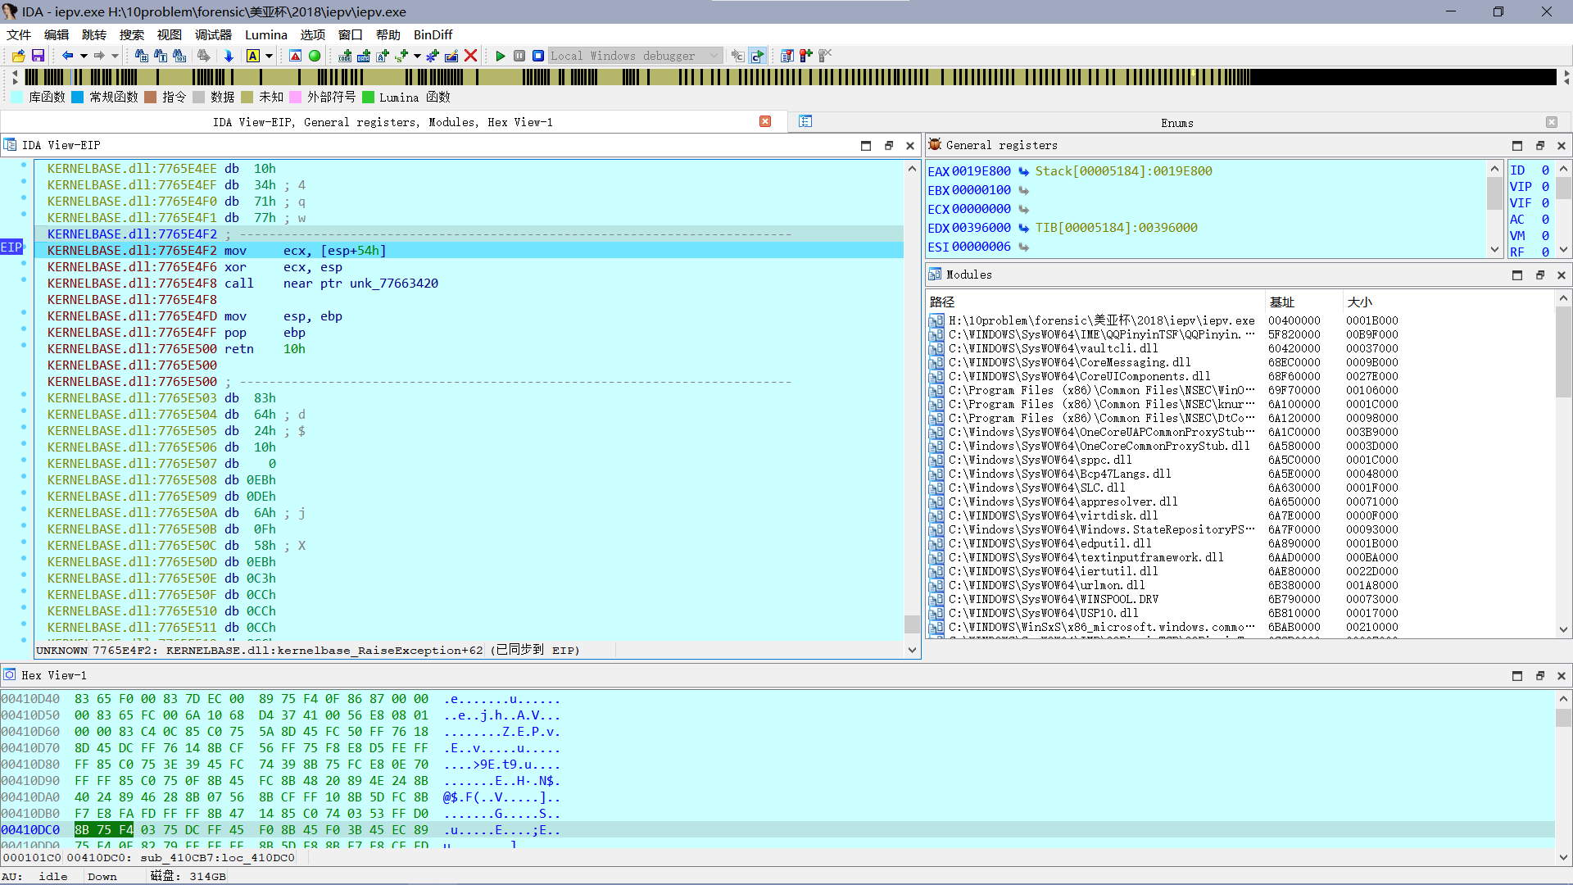Click hex row address 00410DC0
1573x885 pixels.
(x=30, y=830)
